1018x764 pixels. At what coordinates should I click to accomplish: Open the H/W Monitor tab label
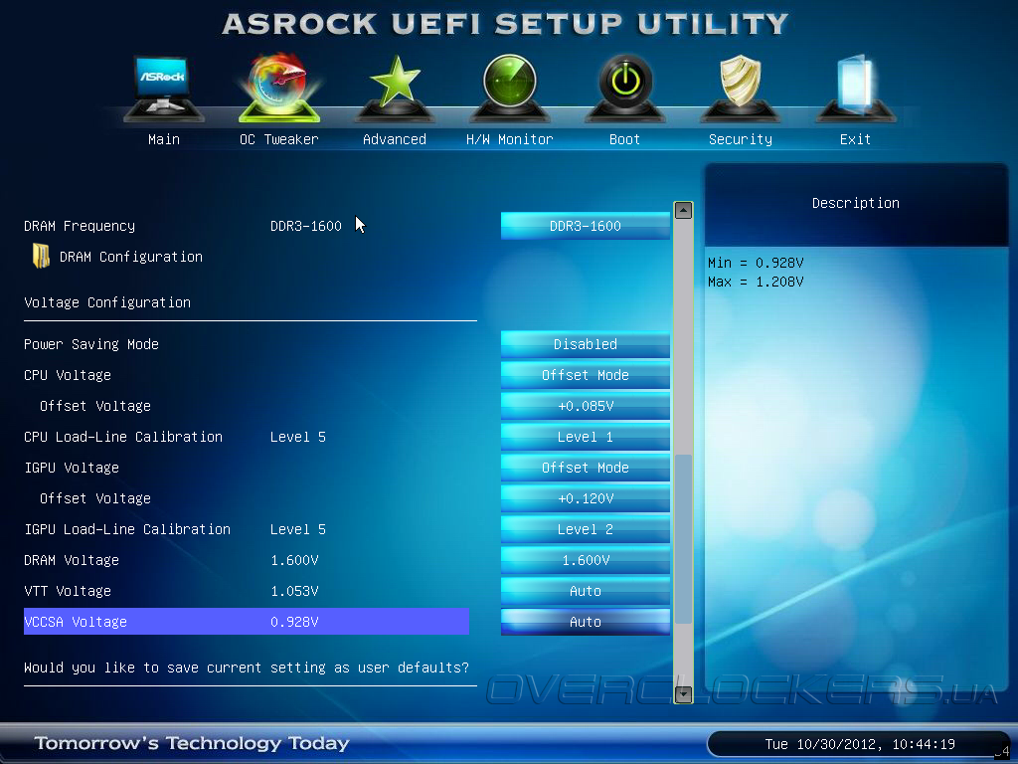pyautogui.click(x=510, y=139)
